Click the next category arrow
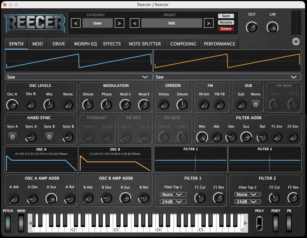This screenshot has width=307, height=238. [x=119, y=23]
